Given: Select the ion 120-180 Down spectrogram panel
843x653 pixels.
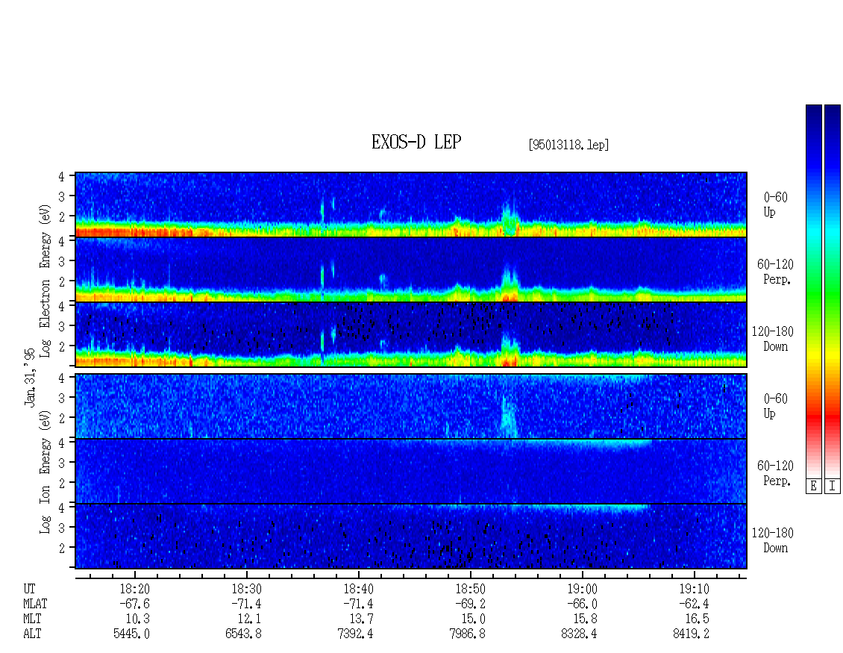Looking at the screenshot, I should [411, 537].
